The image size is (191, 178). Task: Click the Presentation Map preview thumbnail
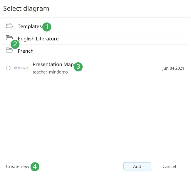click(22, 68)
